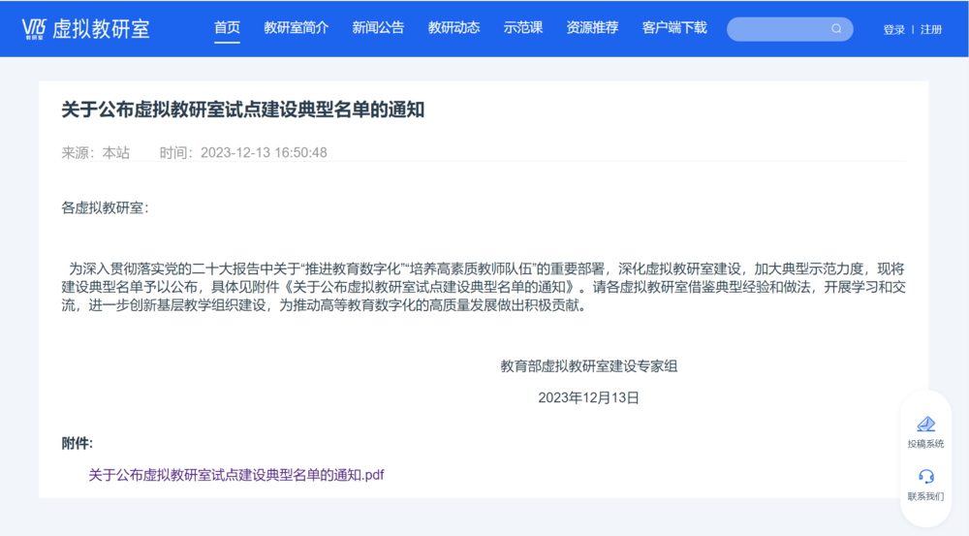Navigate to 客户端下载
969x536 pixels.
pyautogui.click(x=674, y=28)
